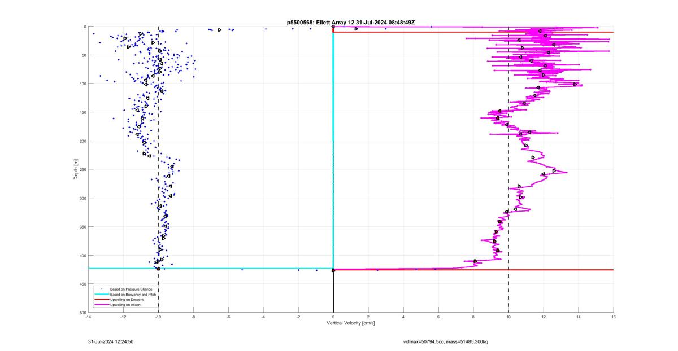
Task: Click the cyan line sample in the legend
Action: coord(101,295)
